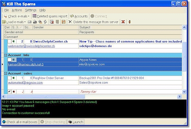
Task: Click the 'You have 6 messages' log line
Action: 49,102
